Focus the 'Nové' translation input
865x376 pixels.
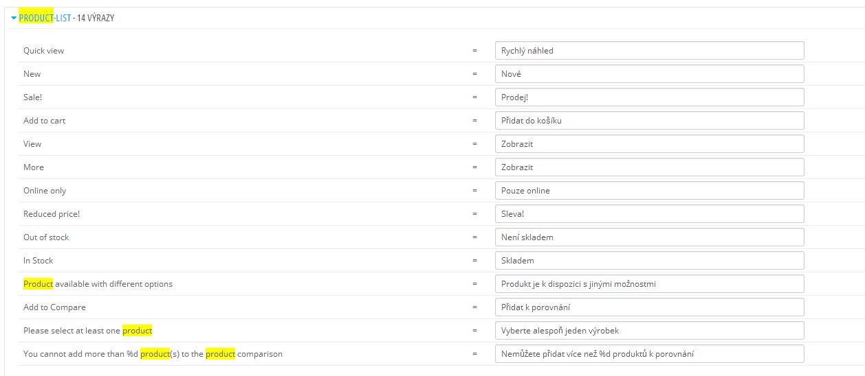click(x=648, y=74)
